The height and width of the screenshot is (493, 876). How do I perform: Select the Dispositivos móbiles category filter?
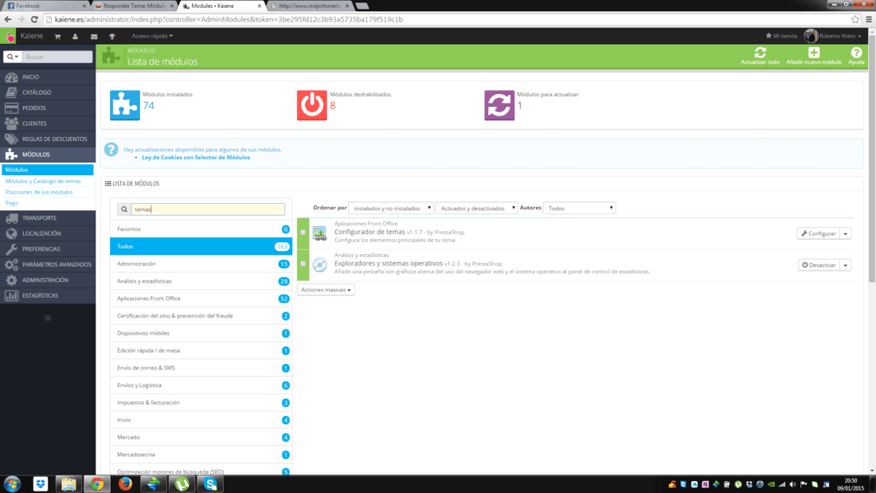(201, 333)
